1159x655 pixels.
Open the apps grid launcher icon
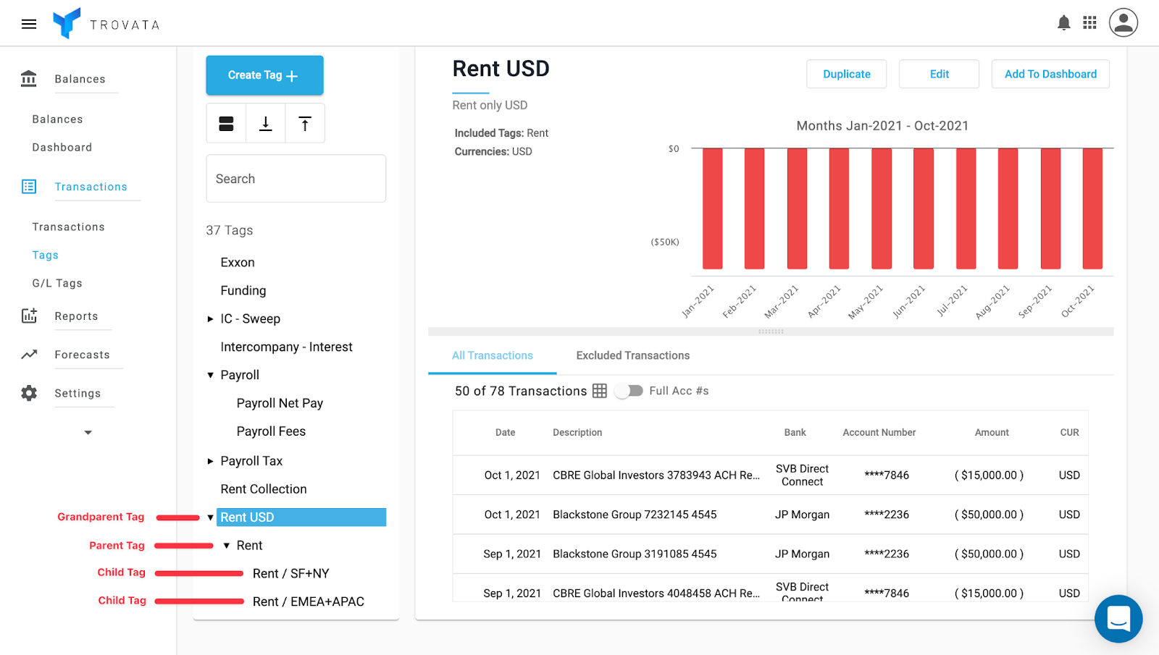click(x=1090, y=22)
